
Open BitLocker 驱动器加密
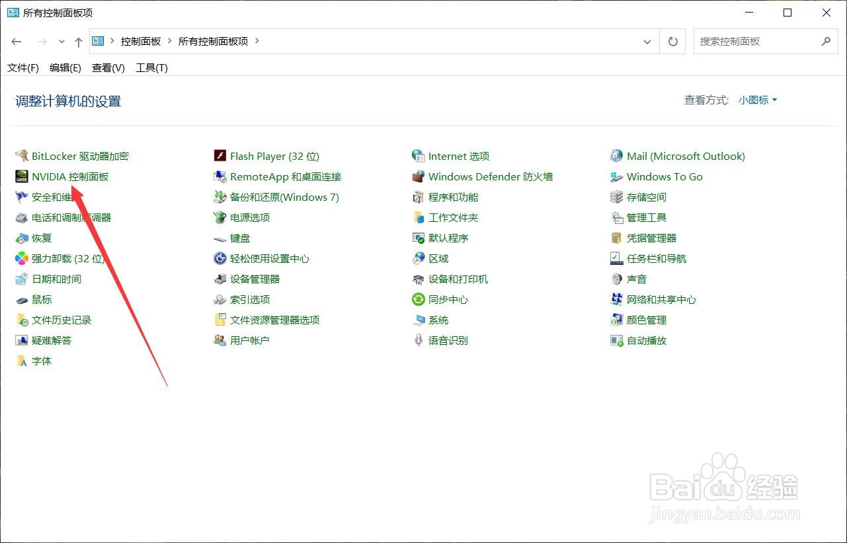point(79,156)
